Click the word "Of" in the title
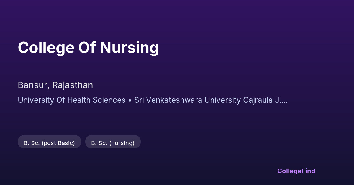This screenshot has width=354, height=185. pos(87,48)
